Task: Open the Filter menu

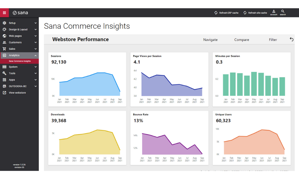Action: tap(273, 40)
